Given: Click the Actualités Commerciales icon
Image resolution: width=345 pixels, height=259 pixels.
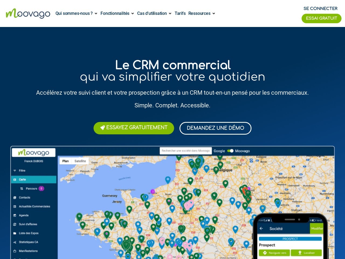Looking at the screenshot, I should 15,206.
